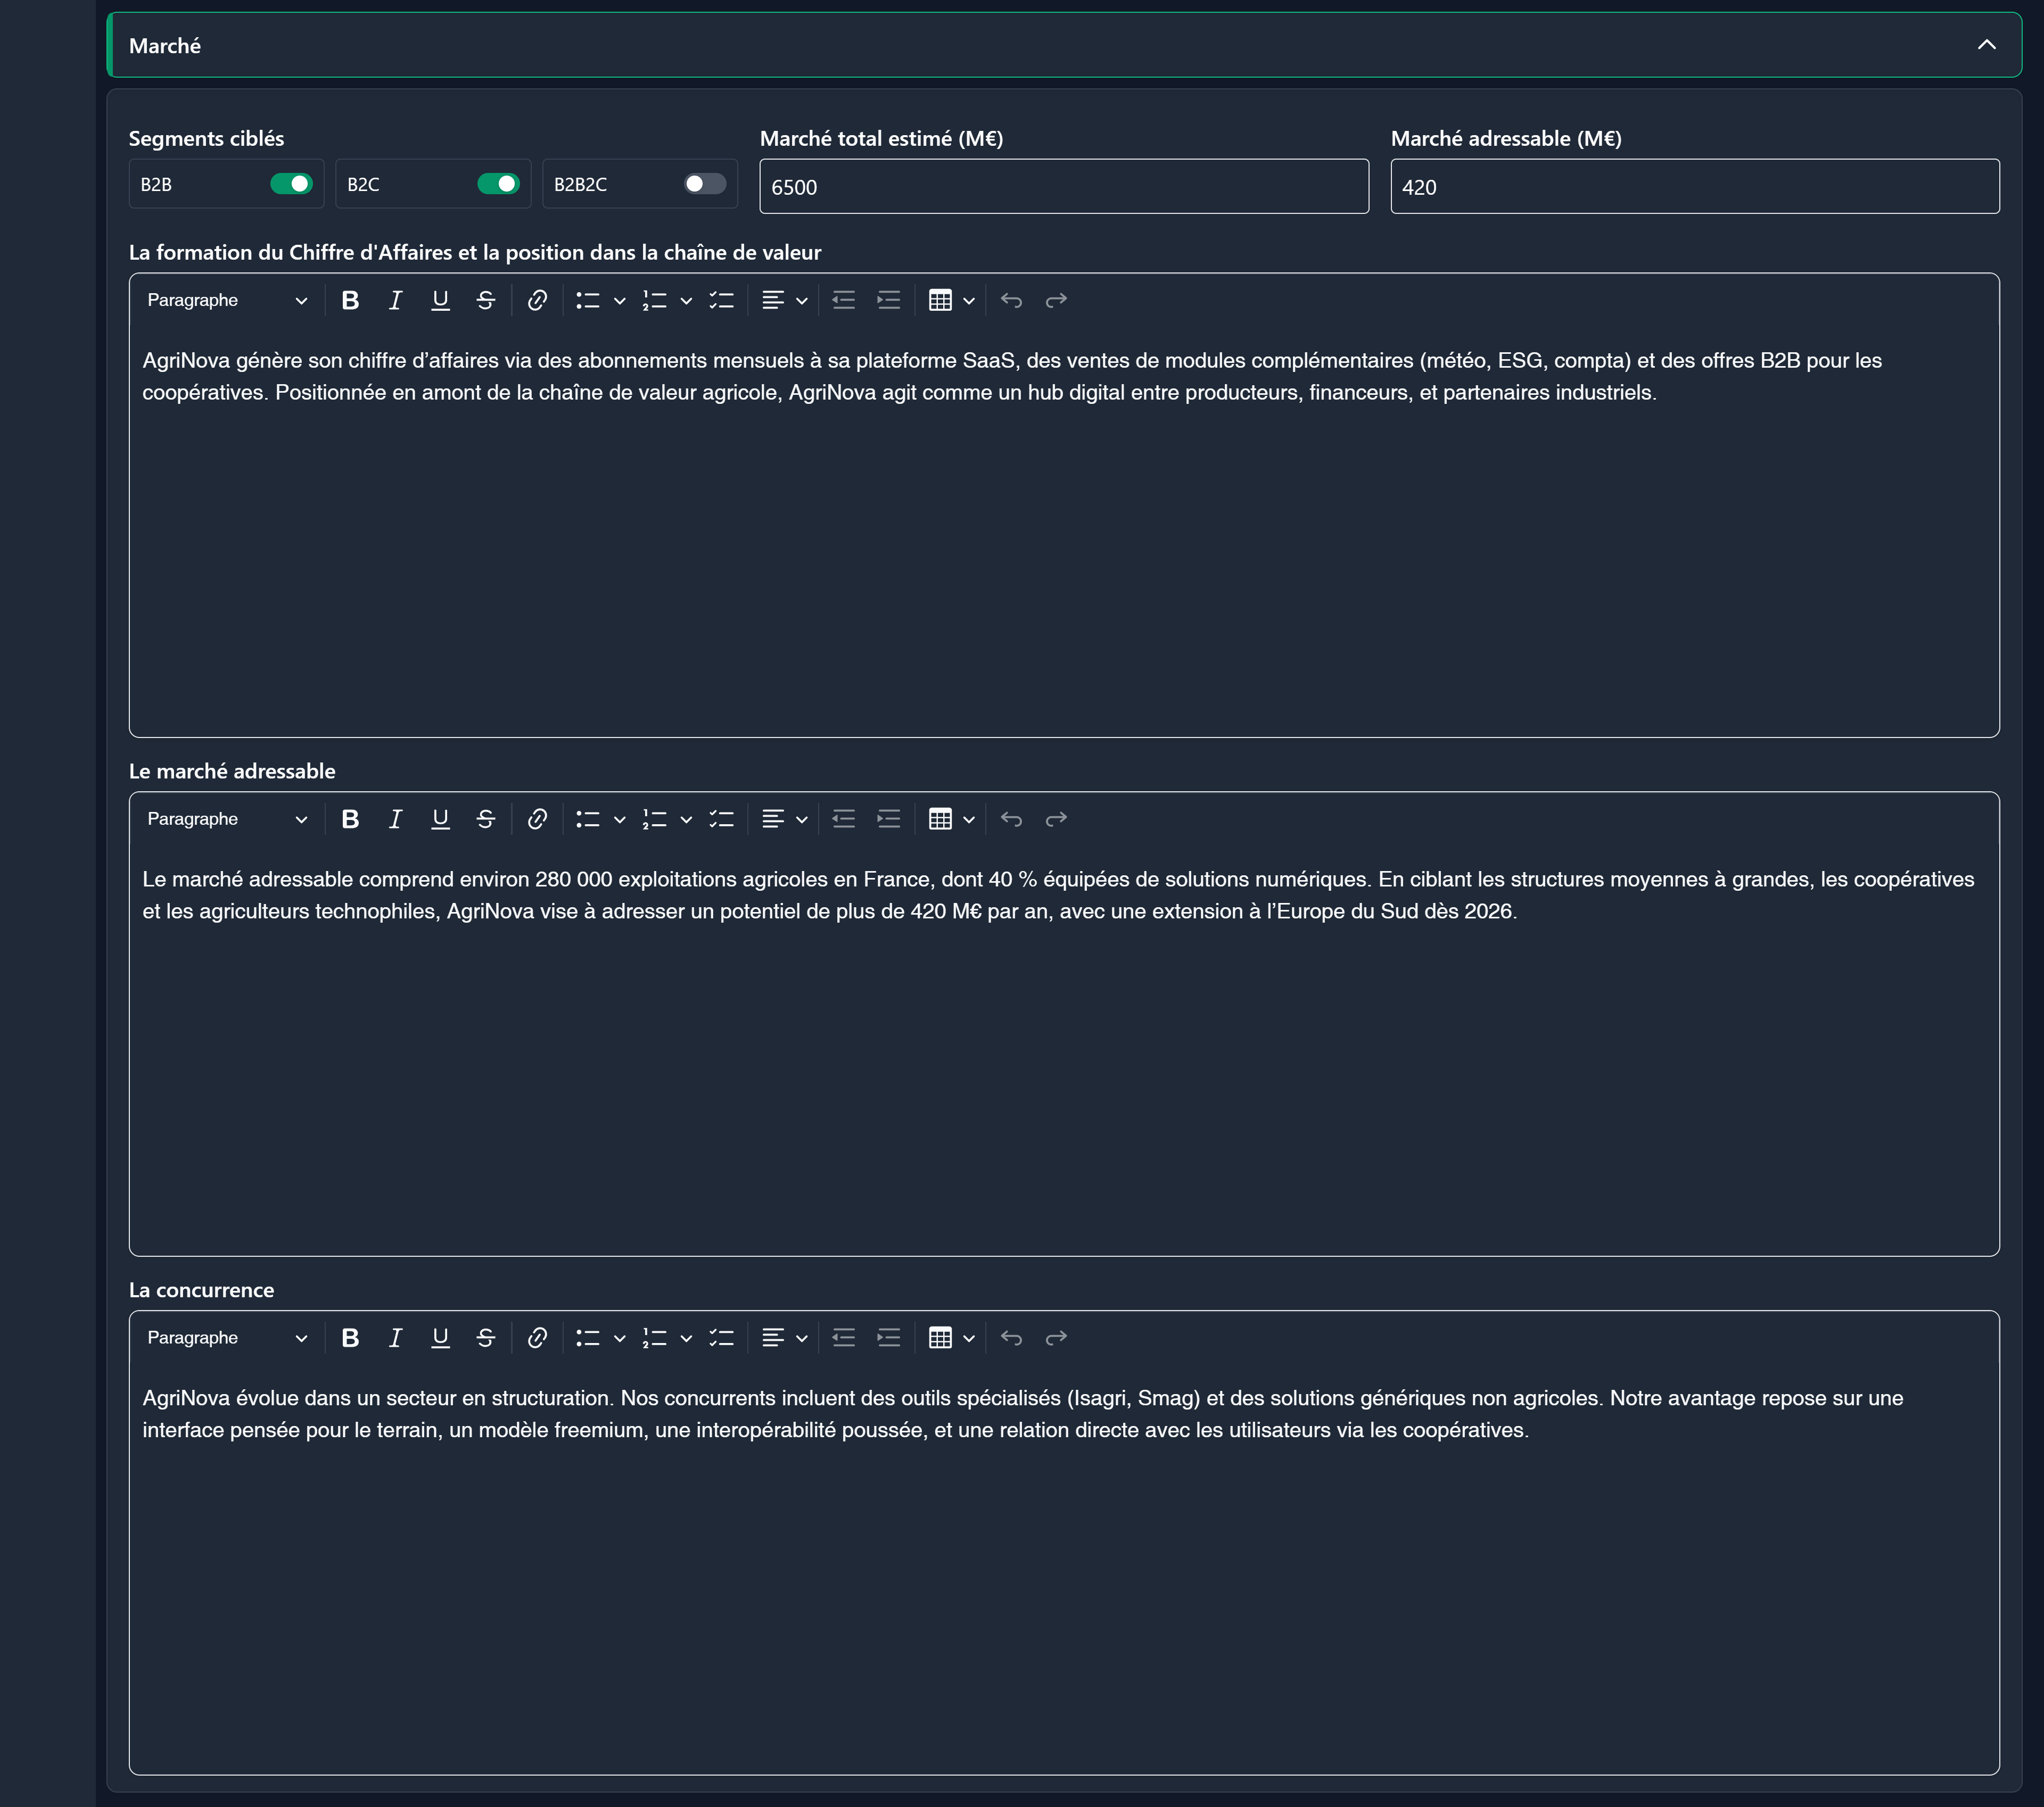The image size is (2044, 1807).
Task: Turn off the B2C segment toggle
Action: [498, 184]
